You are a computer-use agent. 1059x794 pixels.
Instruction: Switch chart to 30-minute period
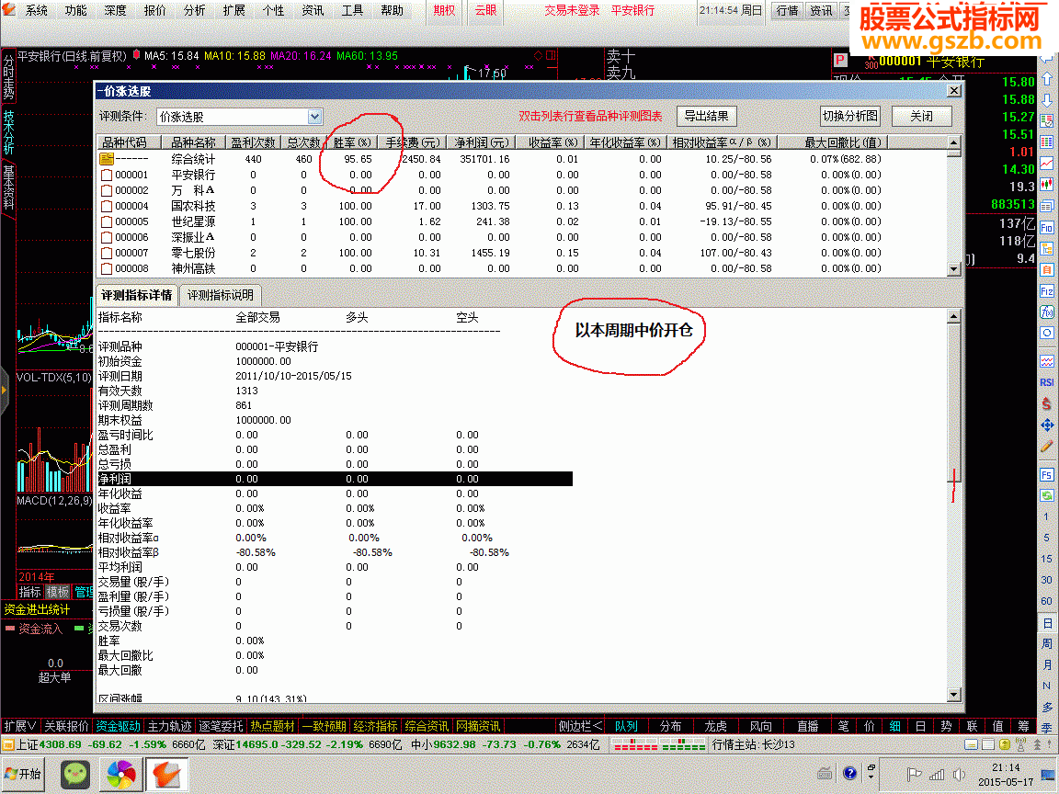tap(1046, 580)
